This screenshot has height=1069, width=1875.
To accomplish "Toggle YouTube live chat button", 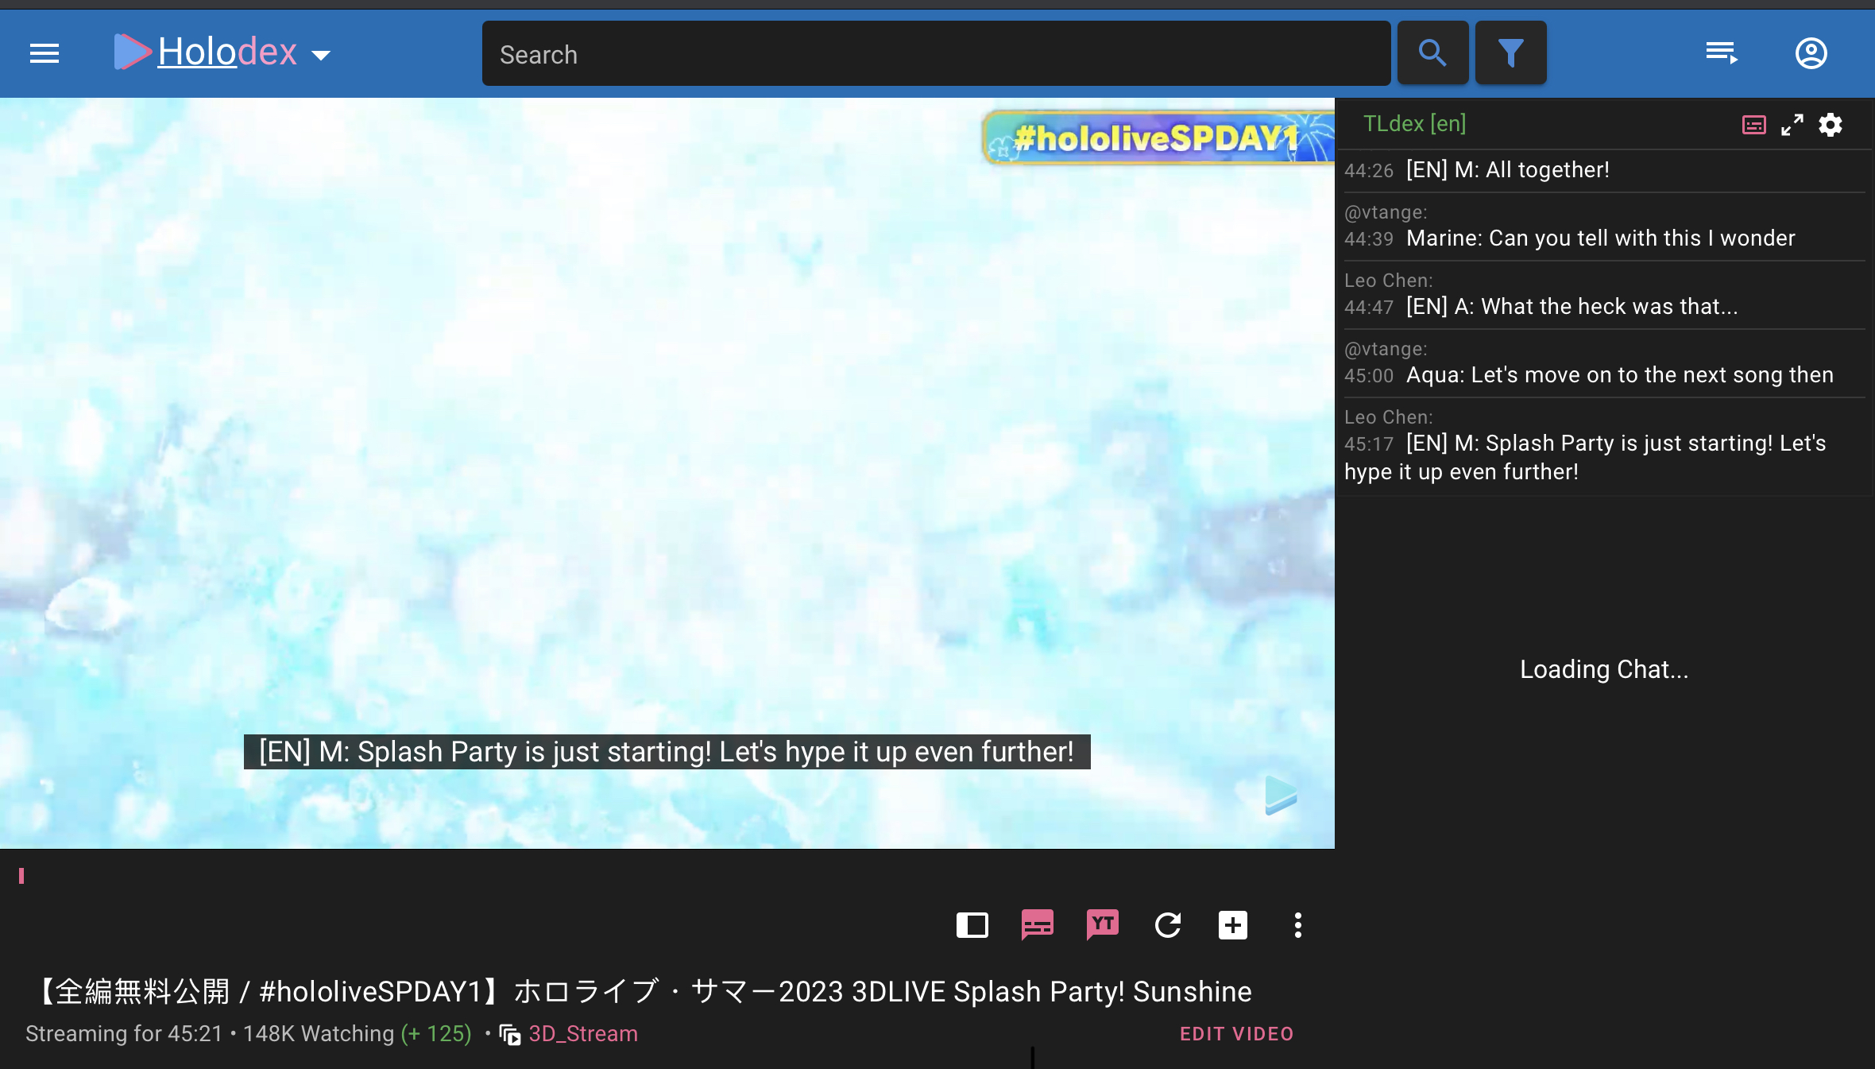I will tap(1102, 925).
